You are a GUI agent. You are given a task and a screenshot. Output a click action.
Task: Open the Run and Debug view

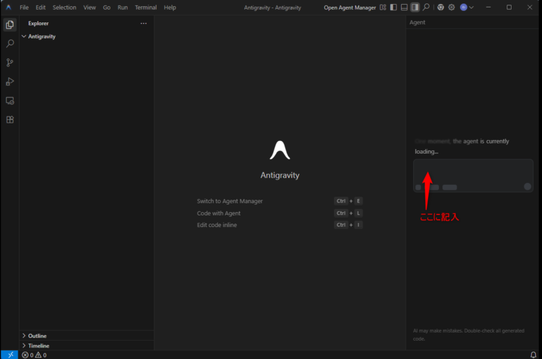pos(9,81)
